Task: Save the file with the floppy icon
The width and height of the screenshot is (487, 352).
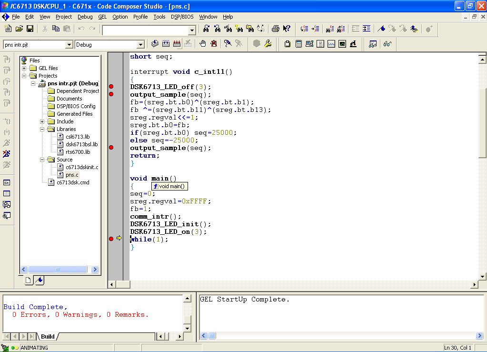Action: (x=30, y=29)
